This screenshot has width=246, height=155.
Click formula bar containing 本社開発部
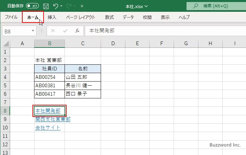point(165,31)
